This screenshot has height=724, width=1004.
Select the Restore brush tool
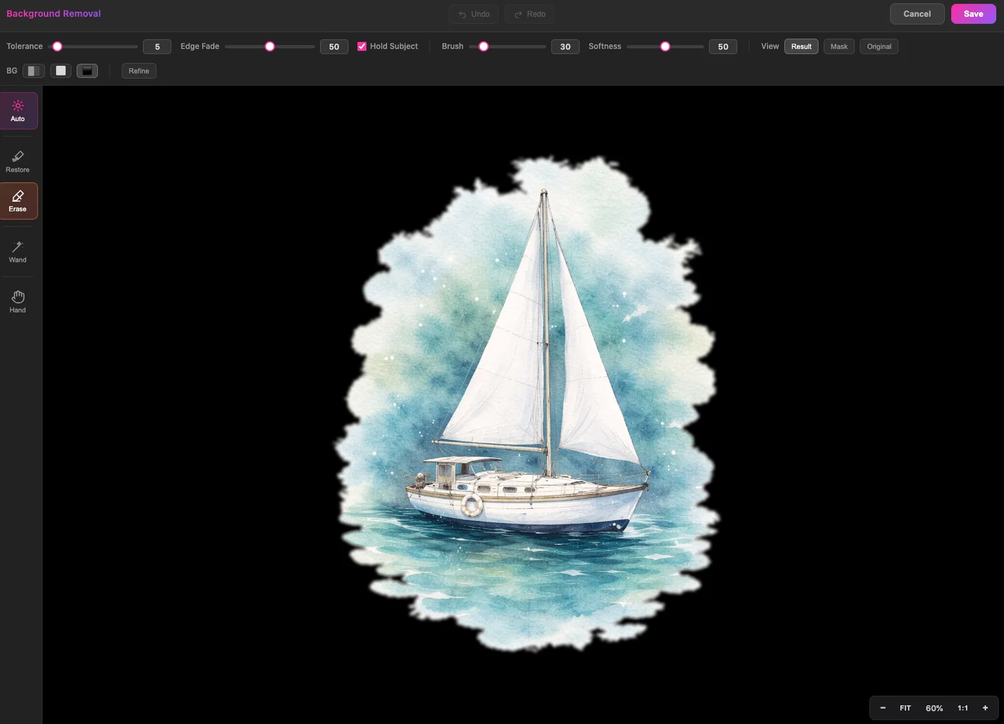coord(18,162)
